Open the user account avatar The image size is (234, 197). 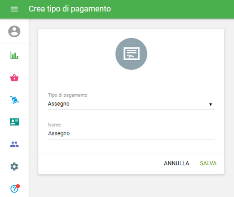pyautogui.click(x=14, y=31)
